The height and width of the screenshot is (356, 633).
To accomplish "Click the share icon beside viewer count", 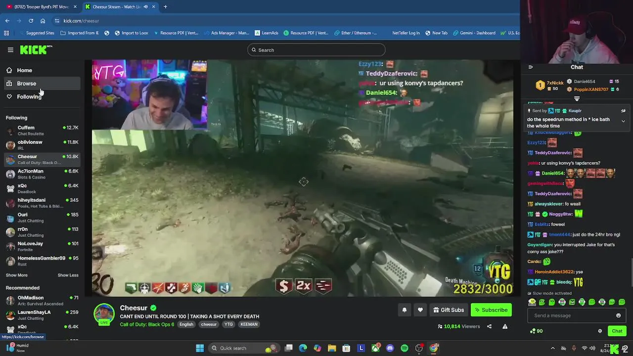I will [489, 326].
